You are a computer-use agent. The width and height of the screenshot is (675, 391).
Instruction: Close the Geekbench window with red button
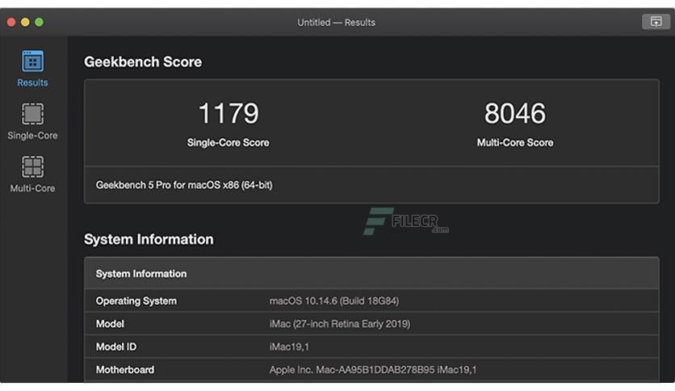click(x=11, y=22)
